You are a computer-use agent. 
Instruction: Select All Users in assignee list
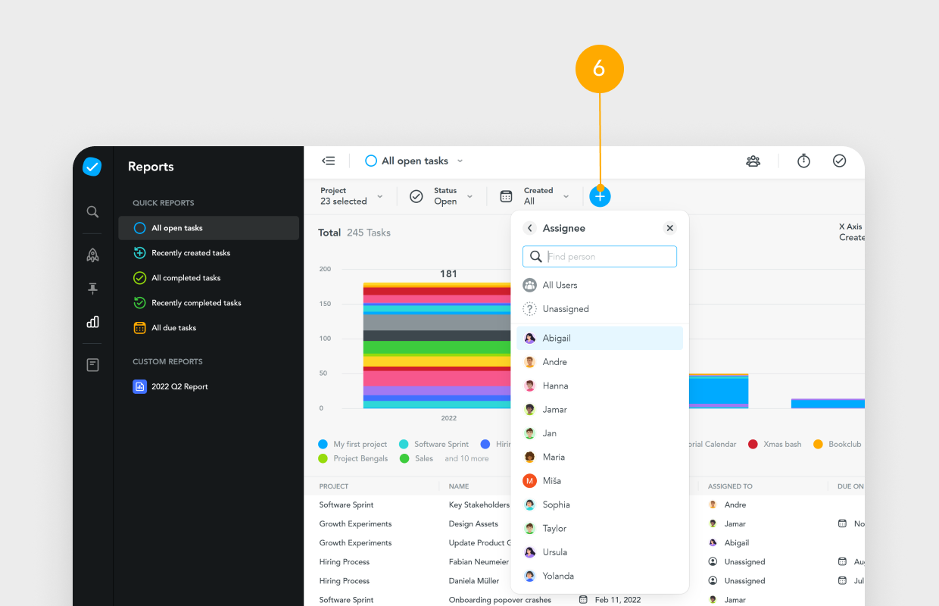click(600, 285)
